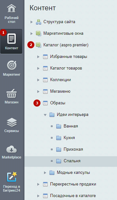Select the Кухня section

coord(69,138)
